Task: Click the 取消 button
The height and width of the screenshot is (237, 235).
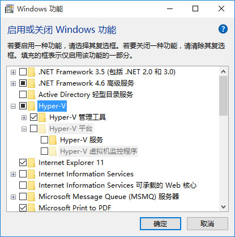Action: point(207,224)
